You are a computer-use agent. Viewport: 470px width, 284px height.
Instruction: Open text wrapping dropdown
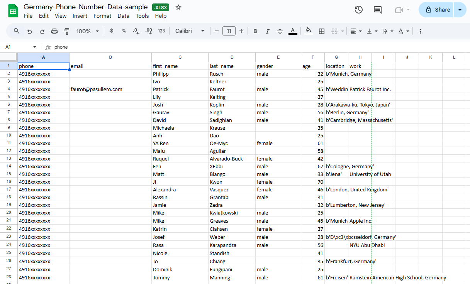click(388, 31)
